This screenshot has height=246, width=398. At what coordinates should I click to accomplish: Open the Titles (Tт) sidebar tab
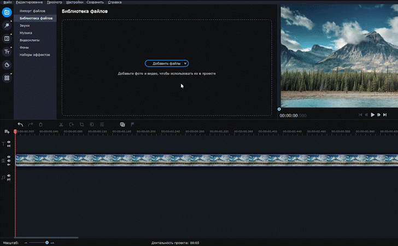click(x=7, y=52)
